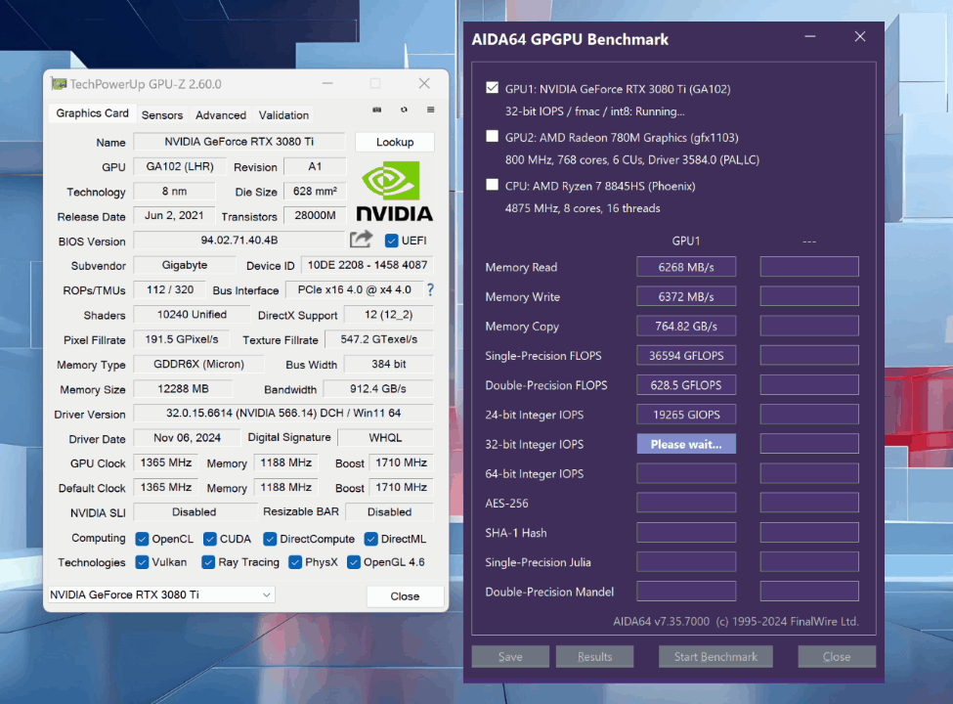This screenshot has width=953, height=704.
Task: Click the Device ID value 10DE 2208
Action: click(368, 265)
